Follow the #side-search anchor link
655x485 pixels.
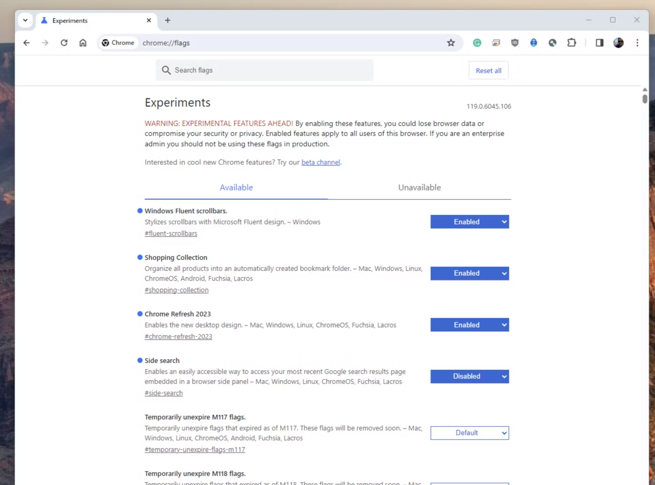pos(164,393)
